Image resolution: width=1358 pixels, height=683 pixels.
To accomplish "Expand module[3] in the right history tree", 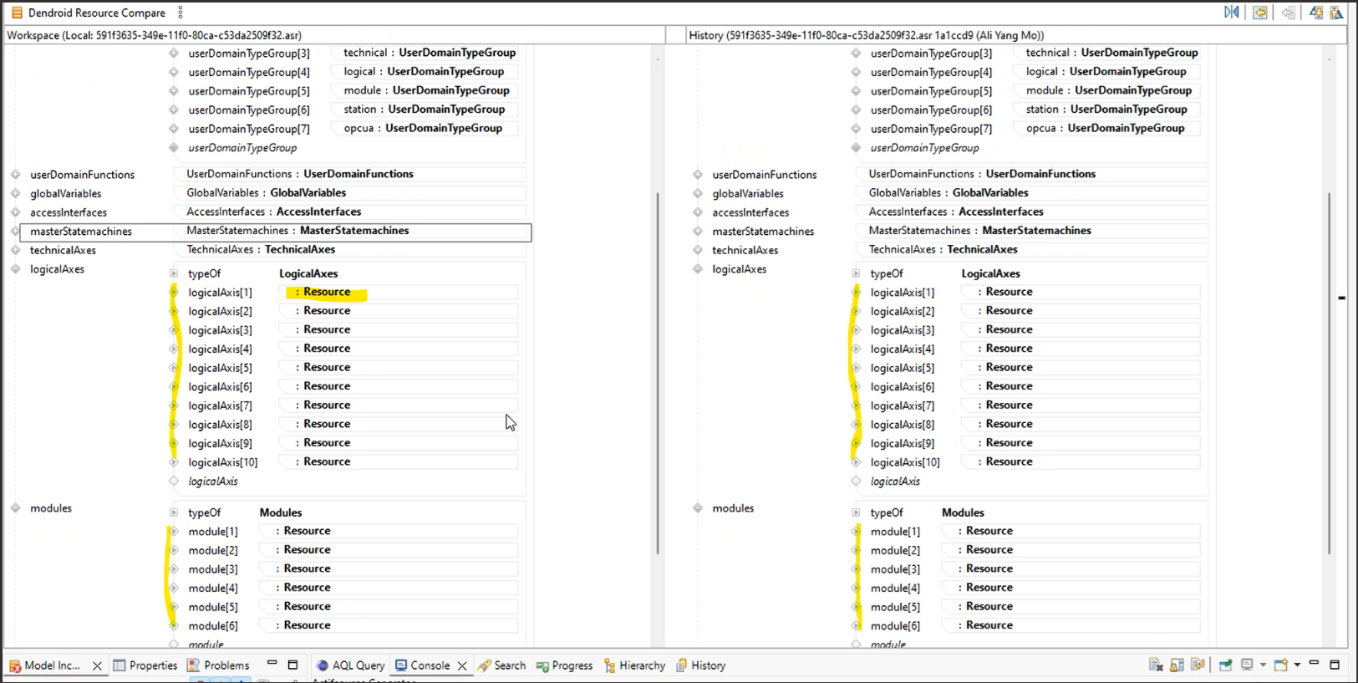I will (x=856, y=569).
